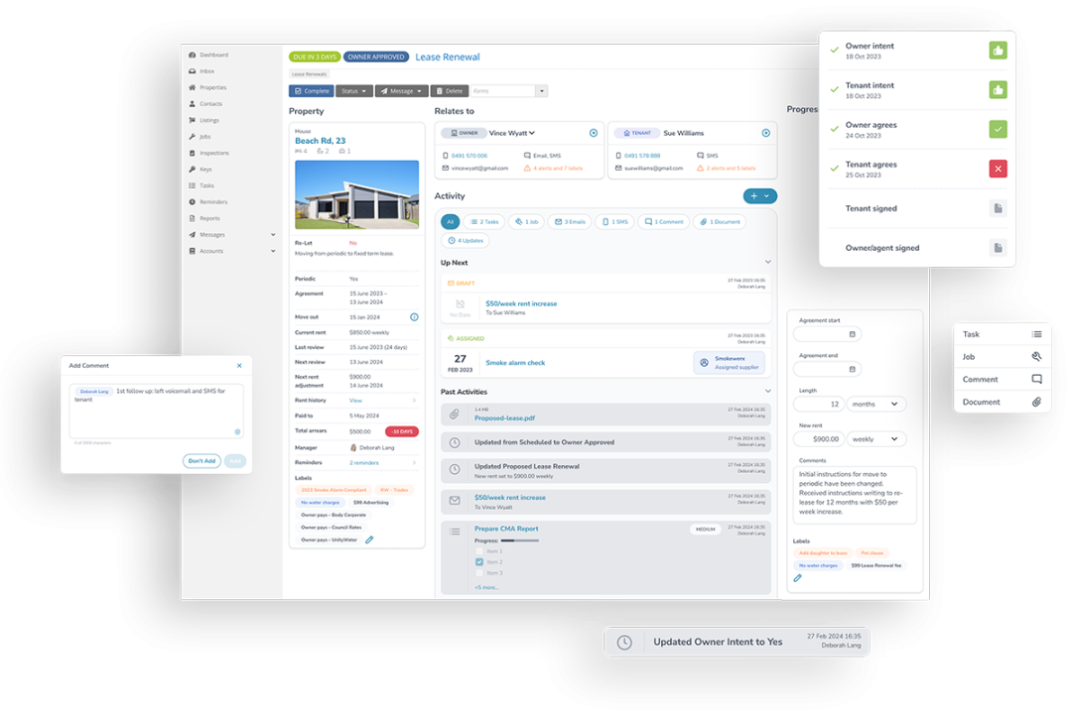The width and height of the screenshot is (1072, 715).
Task: Open the months unit dropdown under Length
Action: coord(876,404)
